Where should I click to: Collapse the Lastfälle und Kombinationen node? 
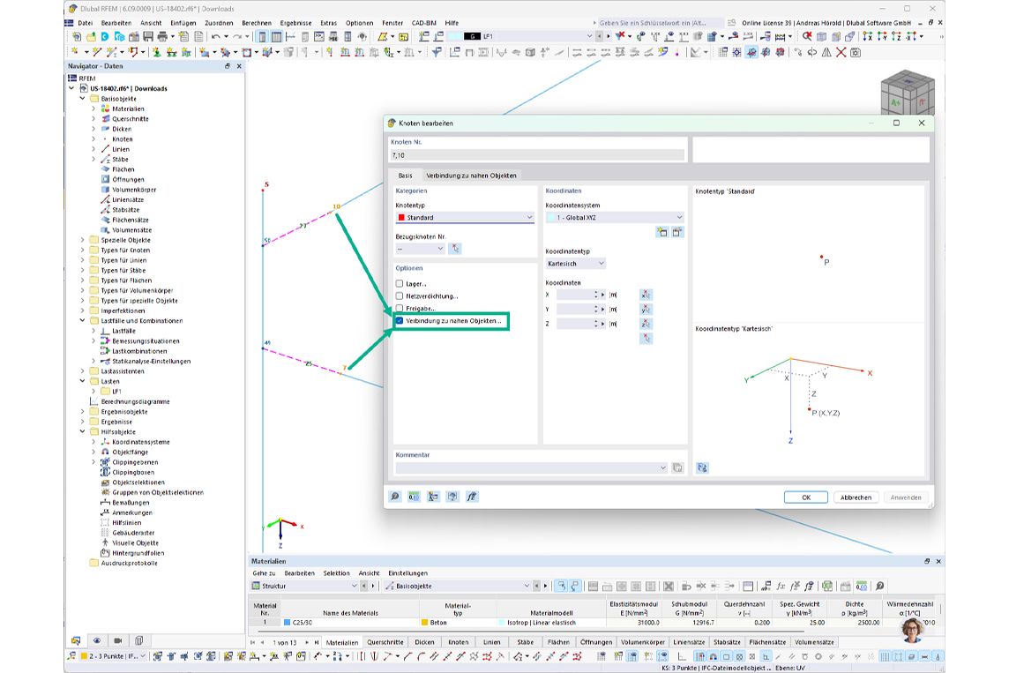[x=82, y=320]
